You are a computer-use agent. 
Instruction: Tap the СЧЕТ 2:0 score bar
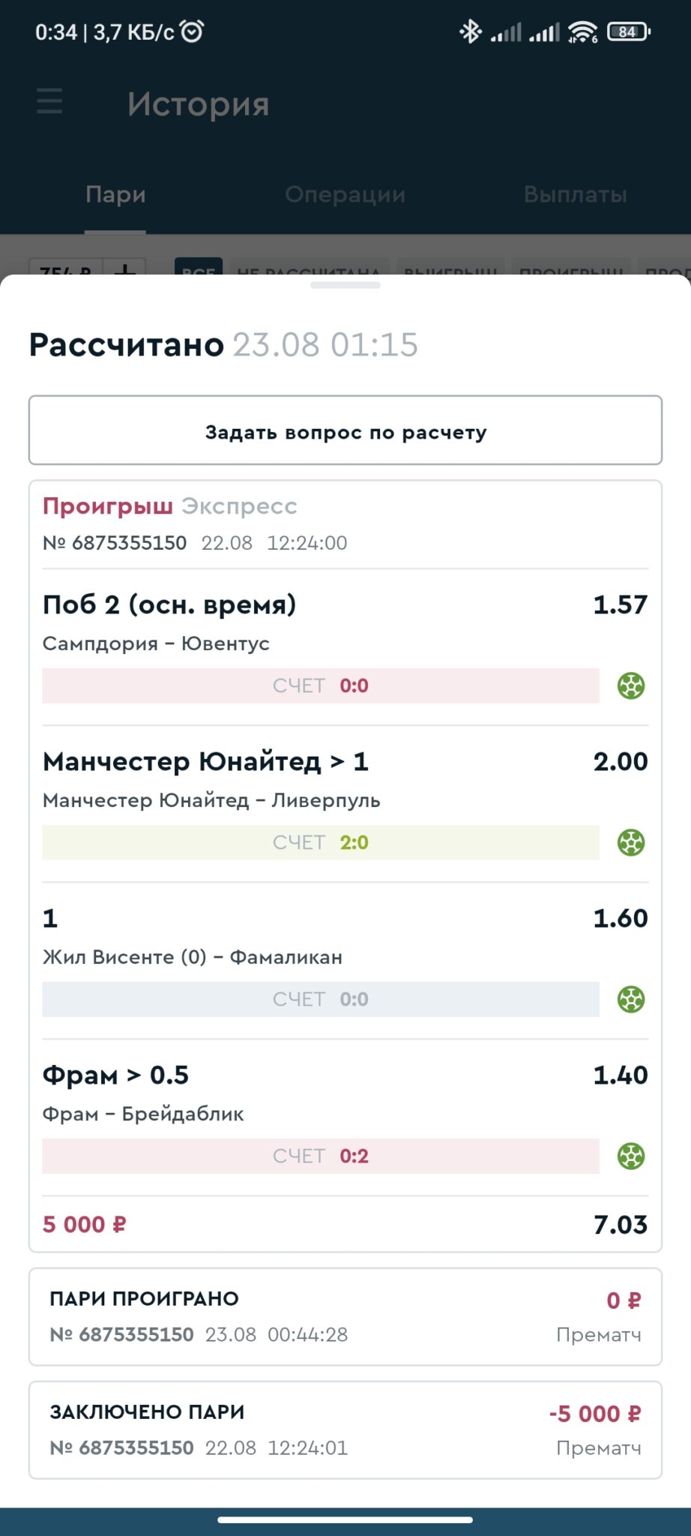321,842
